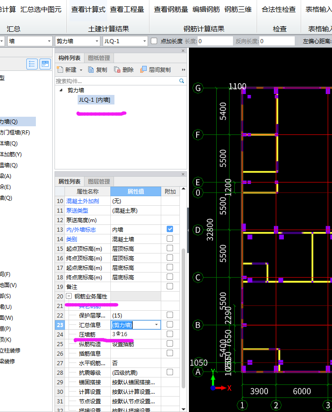
Task: Click 查看计算式 in the ribbon
Action: [x=88, y=10]
